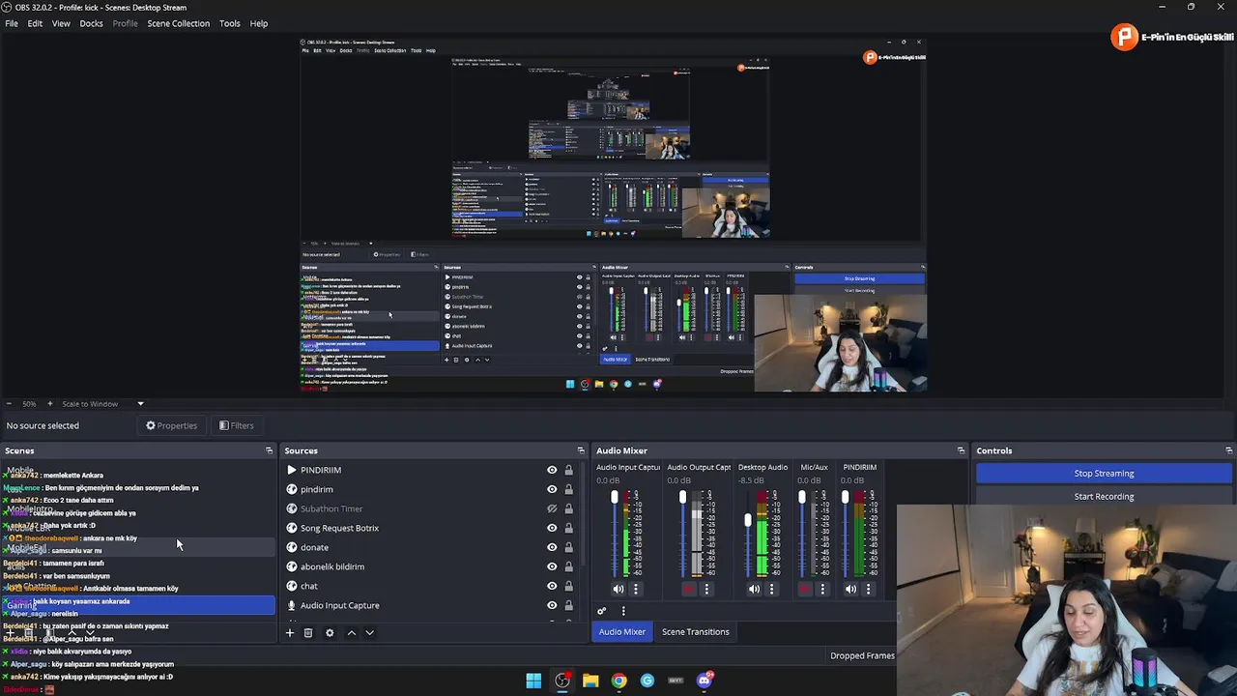The width and height of the screenshot is (1237, 696).
Task: Toggle visibility of donate source
Action: click(x=552, y=547)
